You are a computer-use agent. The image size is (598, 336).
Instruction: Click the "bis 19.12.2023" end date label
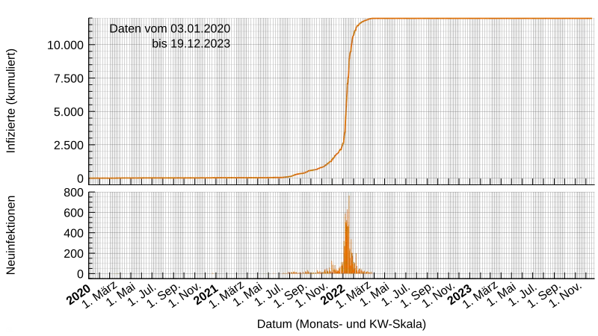tap(191, 44)
